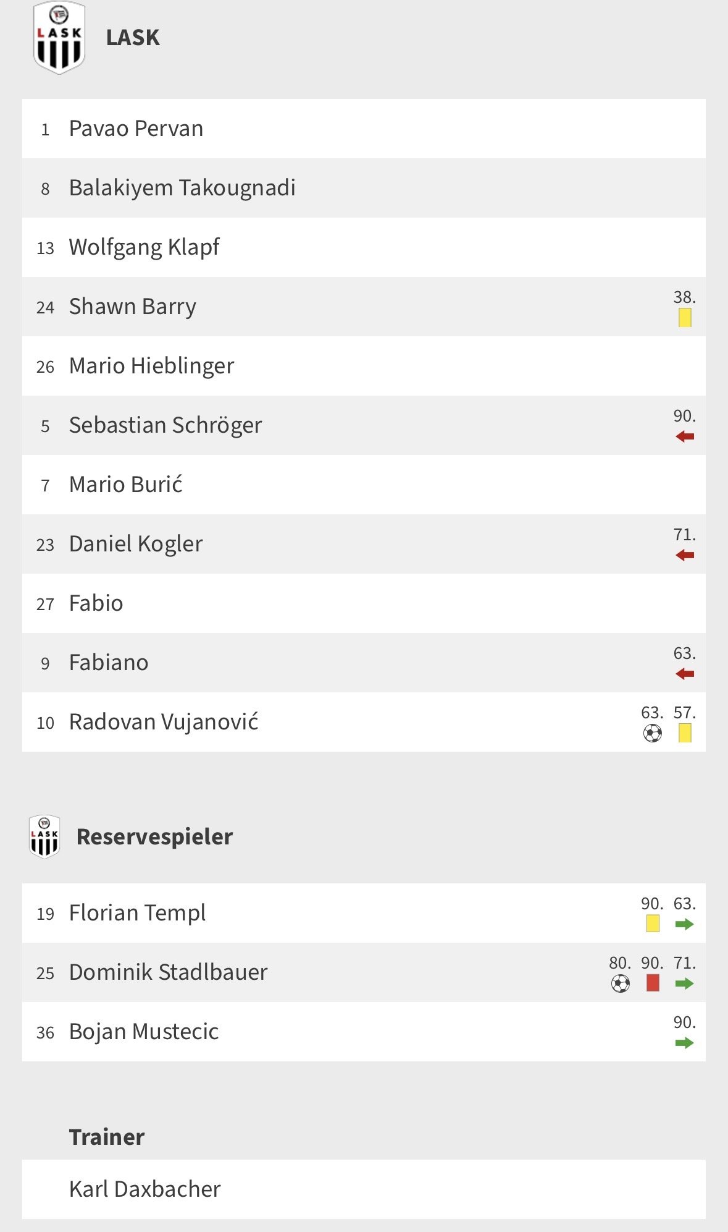
Task: Open Wolfgang Klapf's player profile
Action: [144, 247]
